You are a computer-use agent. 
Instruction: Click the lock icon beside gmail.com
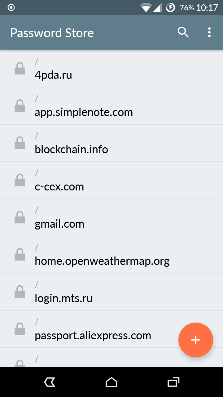point(20,217)
